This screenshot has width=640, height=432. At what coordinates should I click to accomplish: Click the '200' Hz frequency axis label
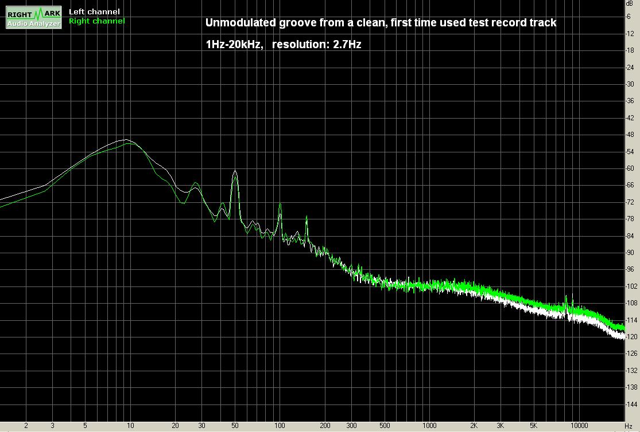[325, 426]
